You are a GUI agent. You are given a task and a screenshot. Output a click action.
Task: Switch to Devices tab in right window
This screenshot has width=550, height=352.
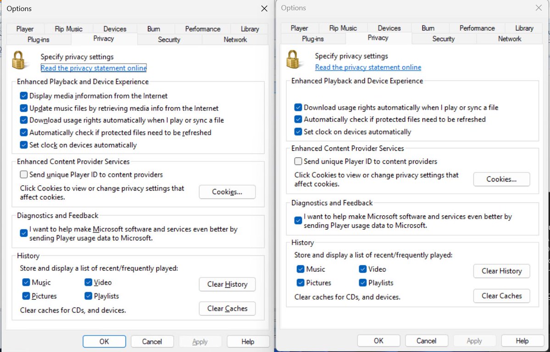tap(389, 28)
